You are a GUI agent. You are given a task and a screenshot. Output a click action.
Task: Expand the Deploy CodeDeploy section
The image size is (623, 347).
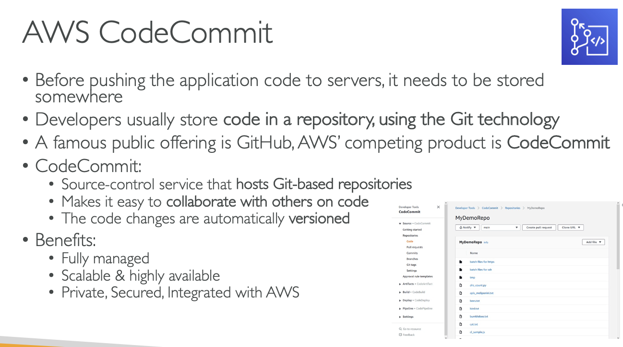400,300
